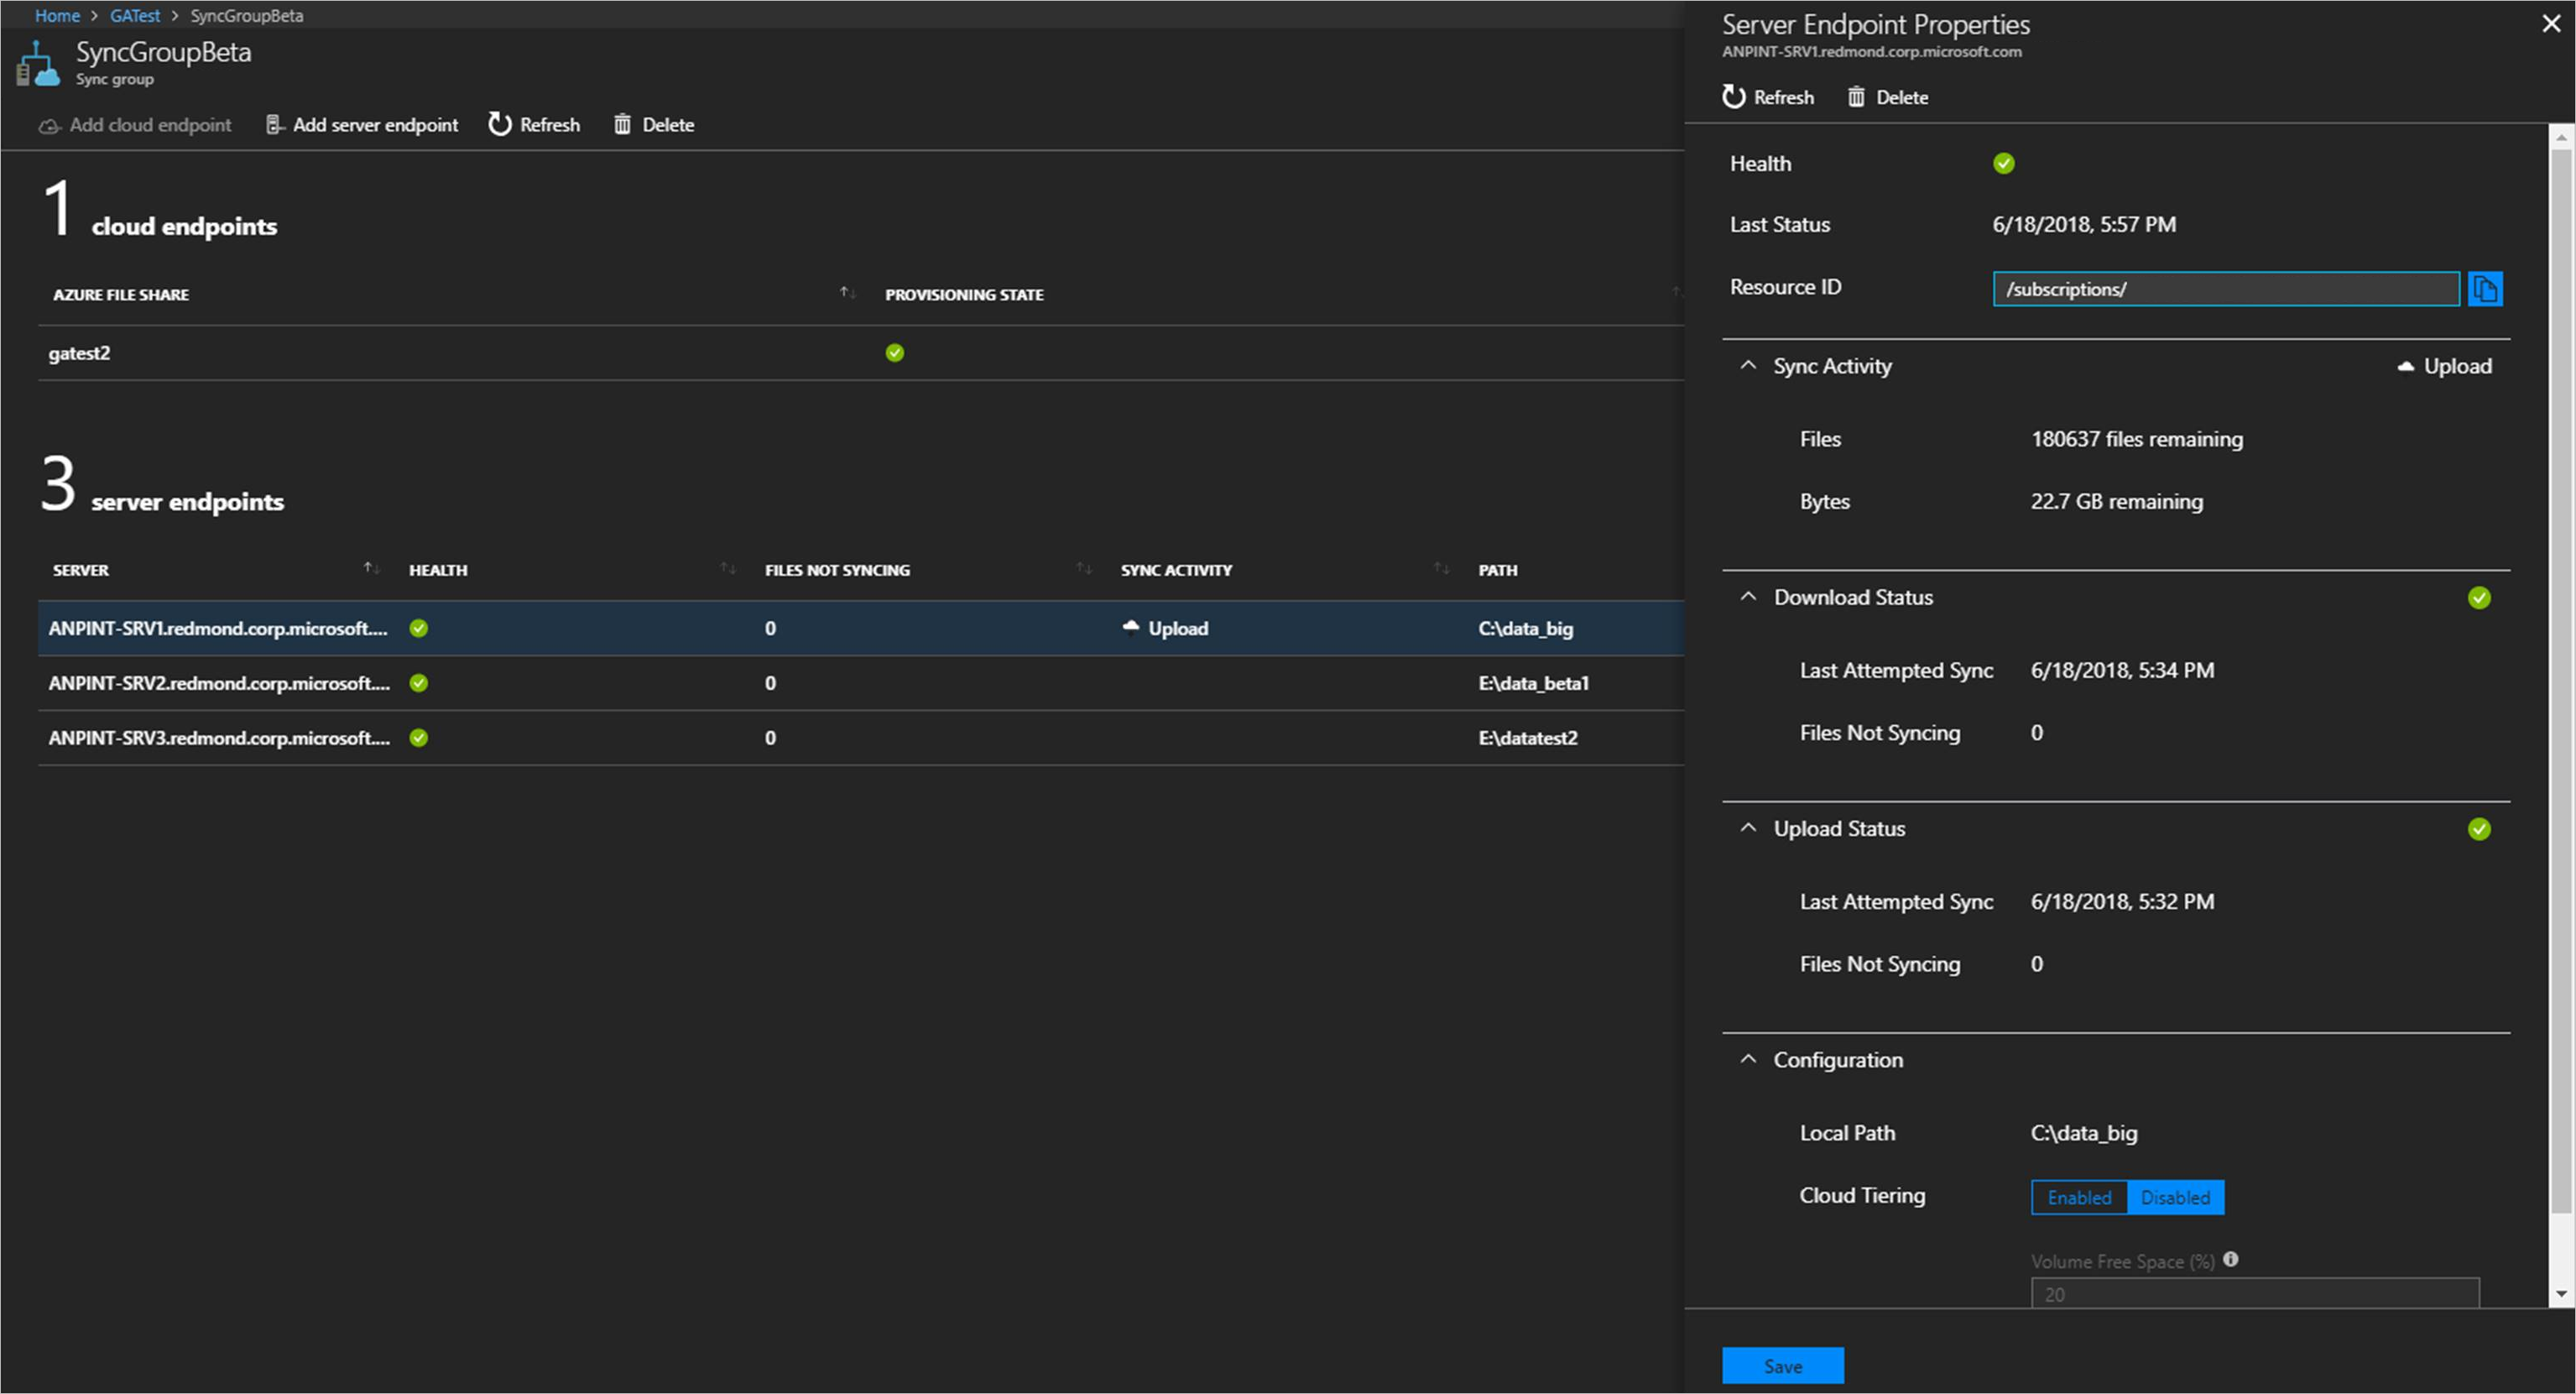Click the Path column header
Image resolution: width=2576 pixels, height=1394 pixels.
pyautogui.click(x=1497, y=570)
